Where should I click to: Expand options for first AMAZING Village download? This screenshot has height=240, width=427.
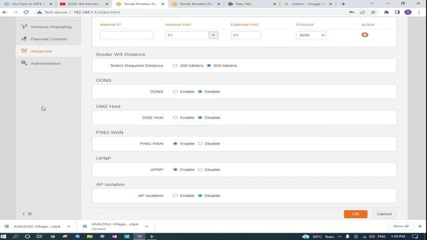point(69,226)
